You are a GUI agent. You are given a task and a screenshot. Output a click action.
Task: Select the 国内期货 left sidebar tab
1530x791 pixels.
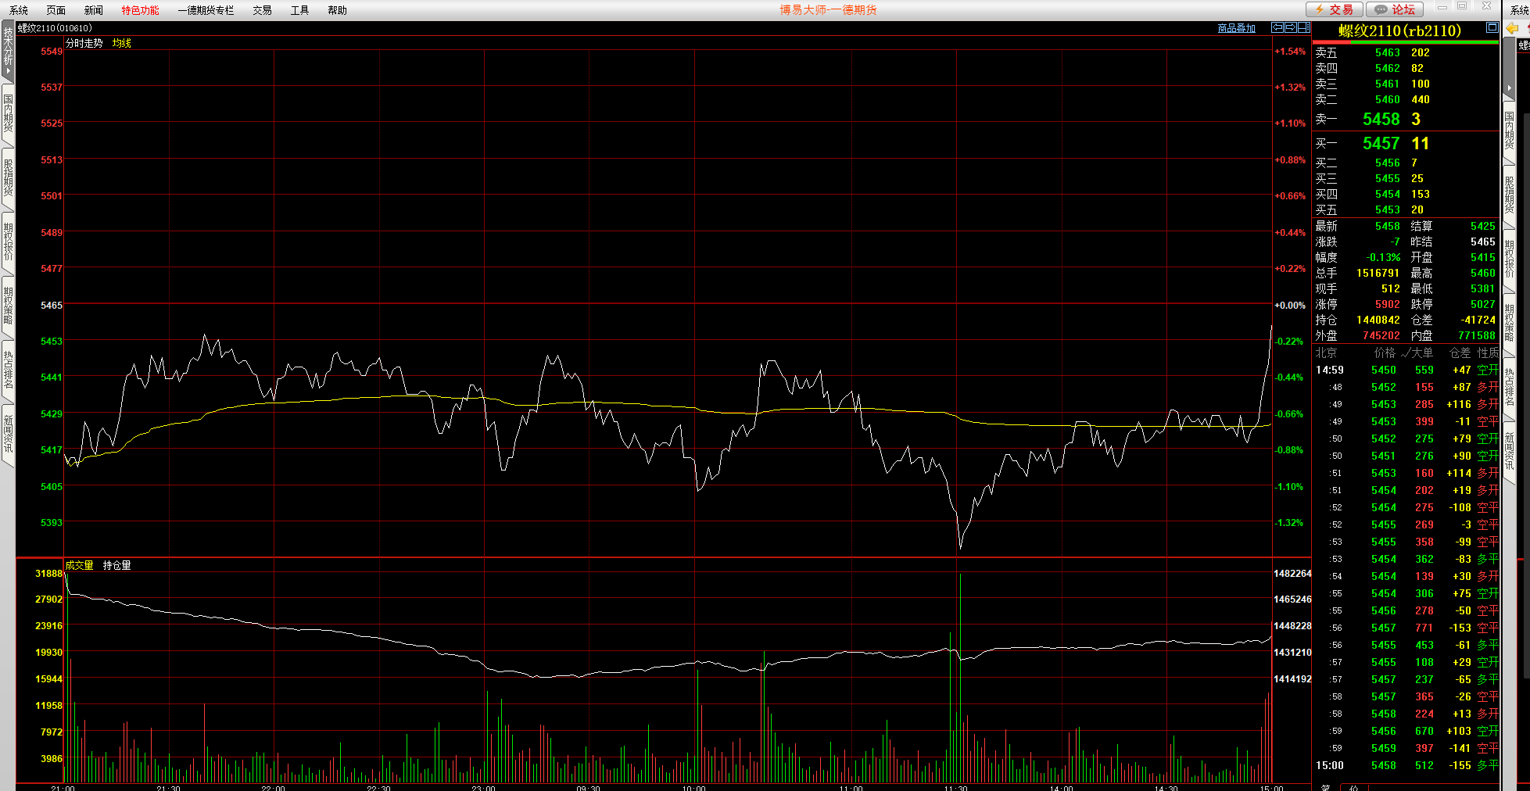click(8, 113)
